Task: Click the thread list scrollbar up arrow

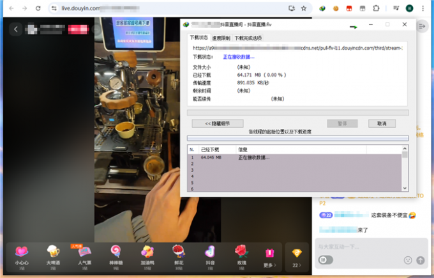Action: (x=405, y=149)
